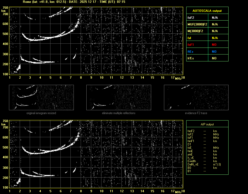Select hmF2 in the AIP output panel

click(x=191, y=131)
